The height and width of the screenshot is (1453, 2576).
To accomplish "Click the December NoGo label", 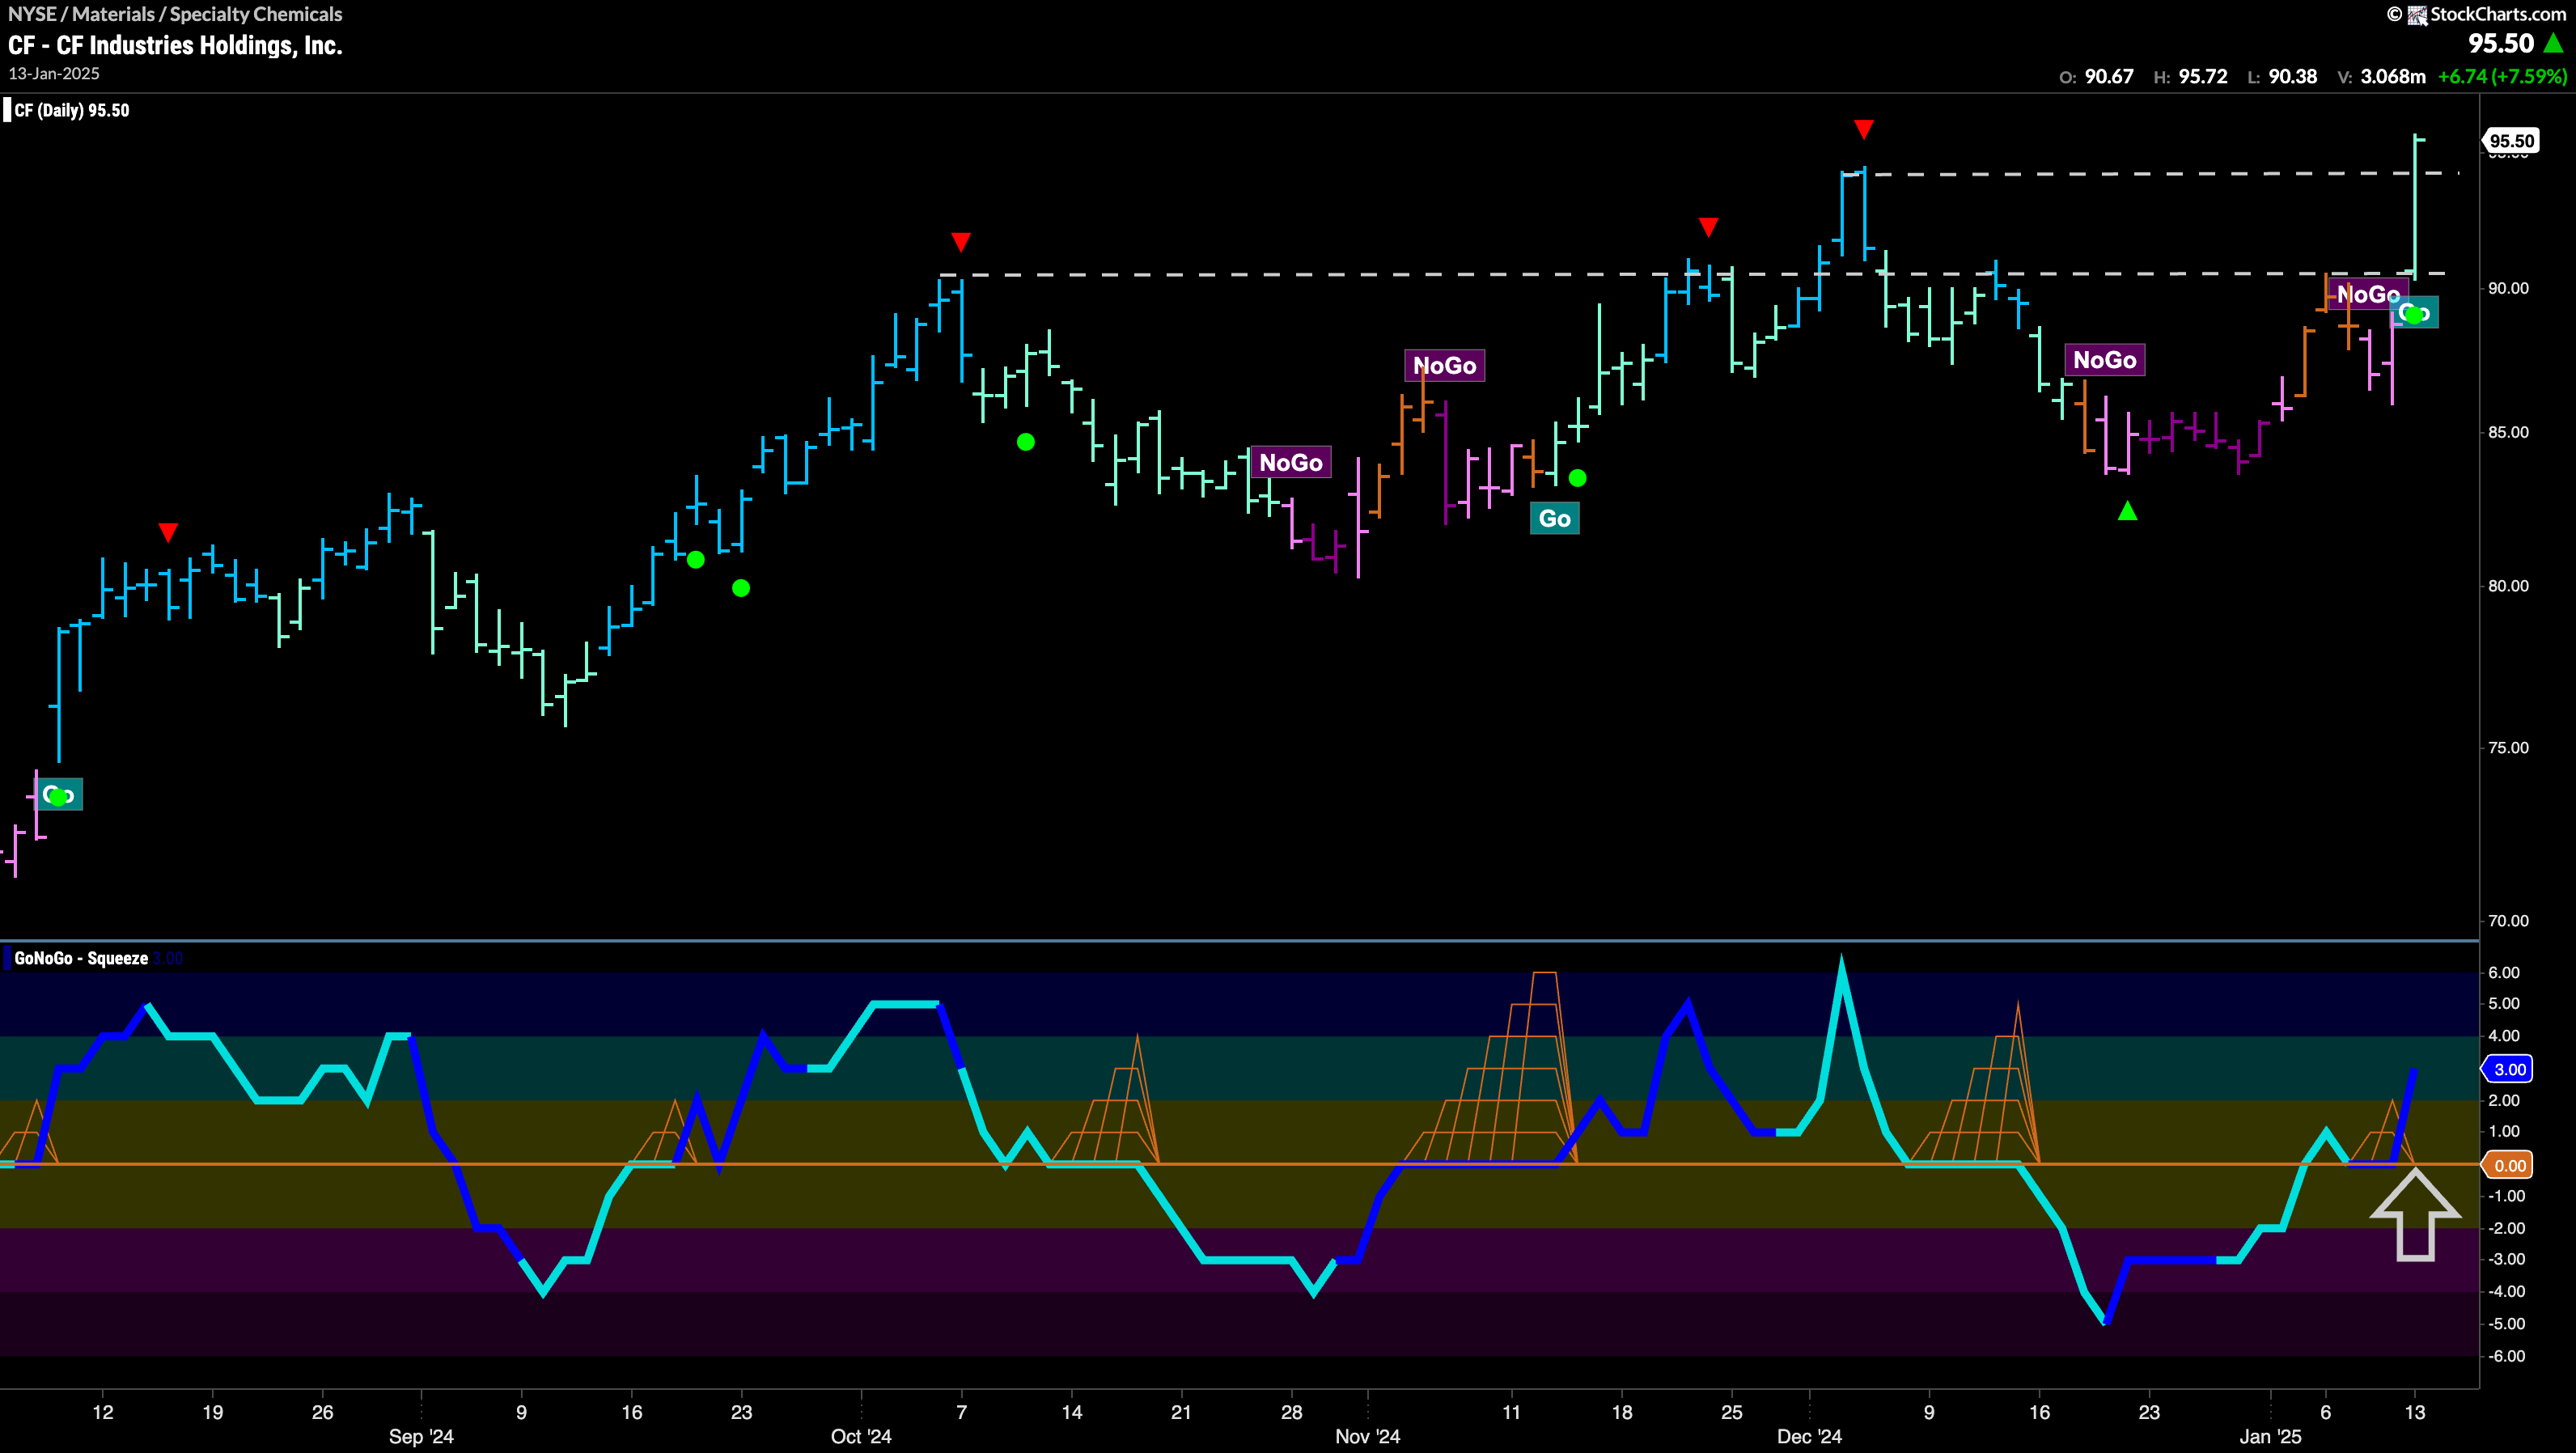I will [x=2105, y=359].
